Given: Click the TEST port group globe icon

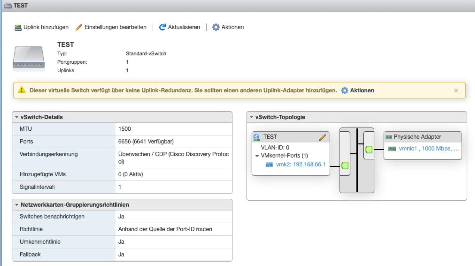Looking at the screenshot, I should click(x=257, y=137).
